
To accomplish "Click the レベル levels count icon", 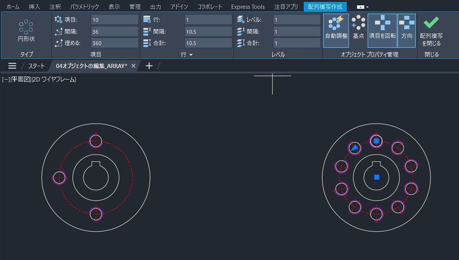I will [241, 19].
